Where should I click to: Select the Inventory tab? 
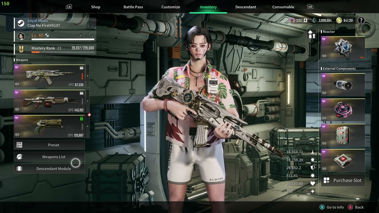(x=208, y=7)
